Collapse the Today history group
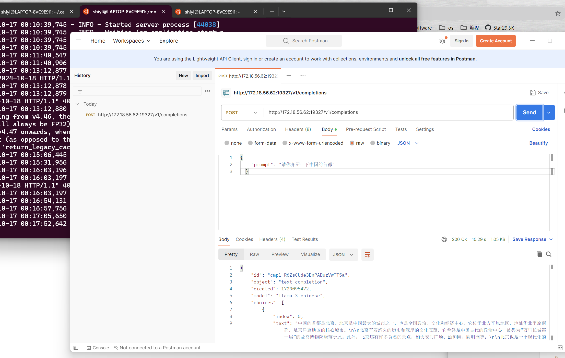Screen dimensions: 565x358 pos(77,104)
